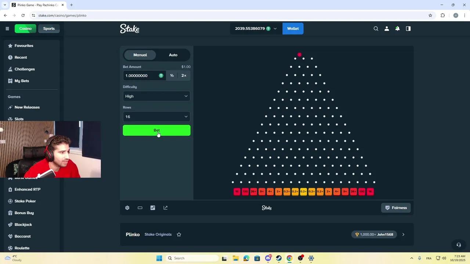Open game settings gear below board
Viewport: 470px width, 264px height.
tap(127, 208)
